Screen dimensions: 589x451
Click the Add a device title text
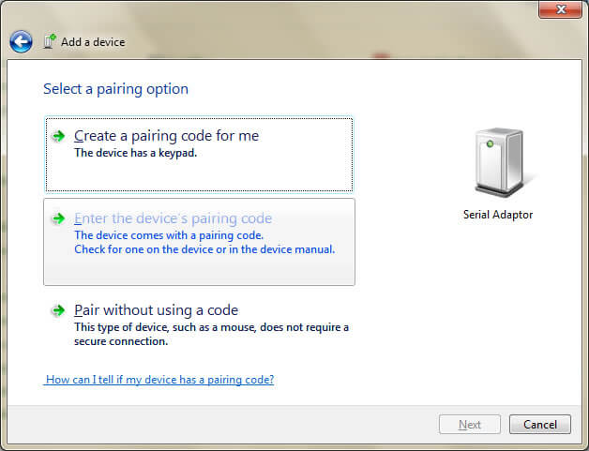pyautogui.click(x=93, y=42)
